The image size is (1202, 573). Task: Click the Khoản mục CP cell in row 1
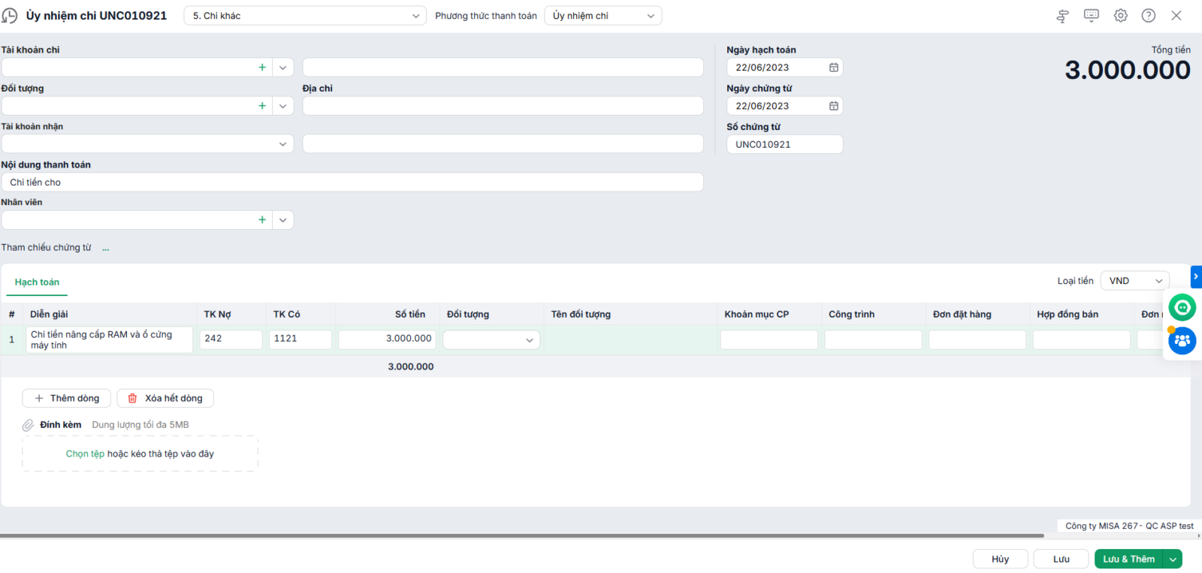(769, 340)
